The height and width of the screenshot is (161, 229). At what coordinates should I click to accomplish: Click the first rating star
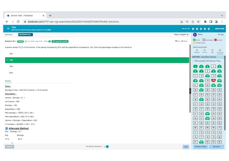tap(194, 28)
